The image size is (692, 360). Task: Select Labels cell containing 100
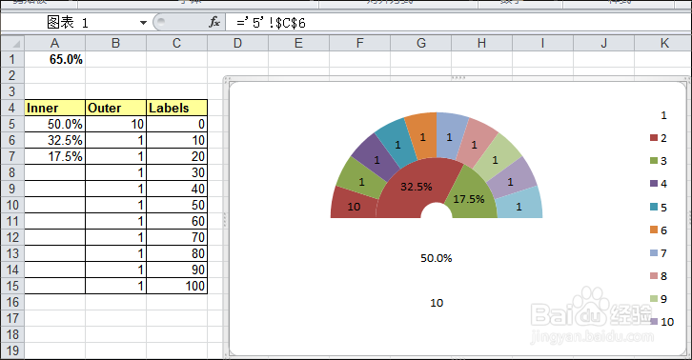(176, 286)
